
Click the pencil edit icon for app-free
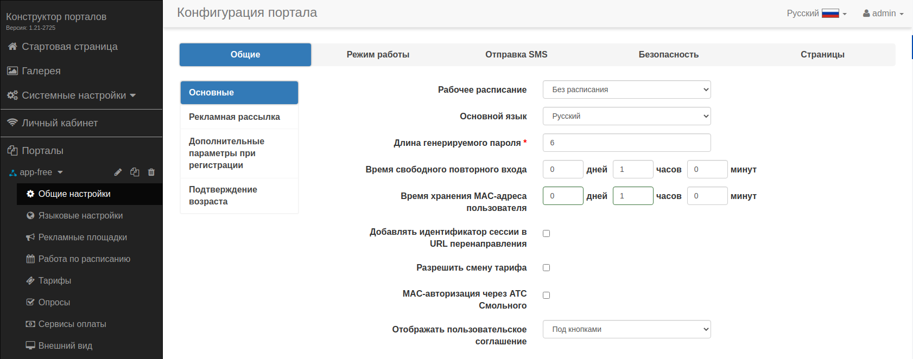[x=118, y=172]
